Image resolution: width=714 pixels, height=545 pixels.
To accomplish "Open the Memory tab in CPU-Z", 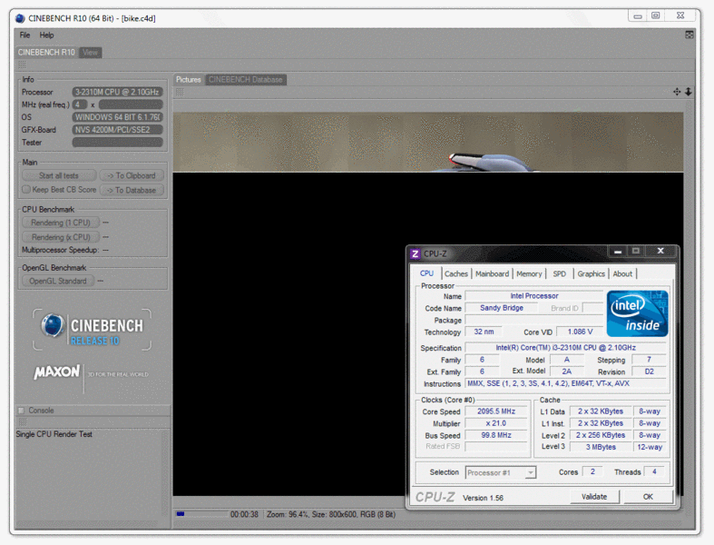I will pyautogui.click(x=529, y=273).
